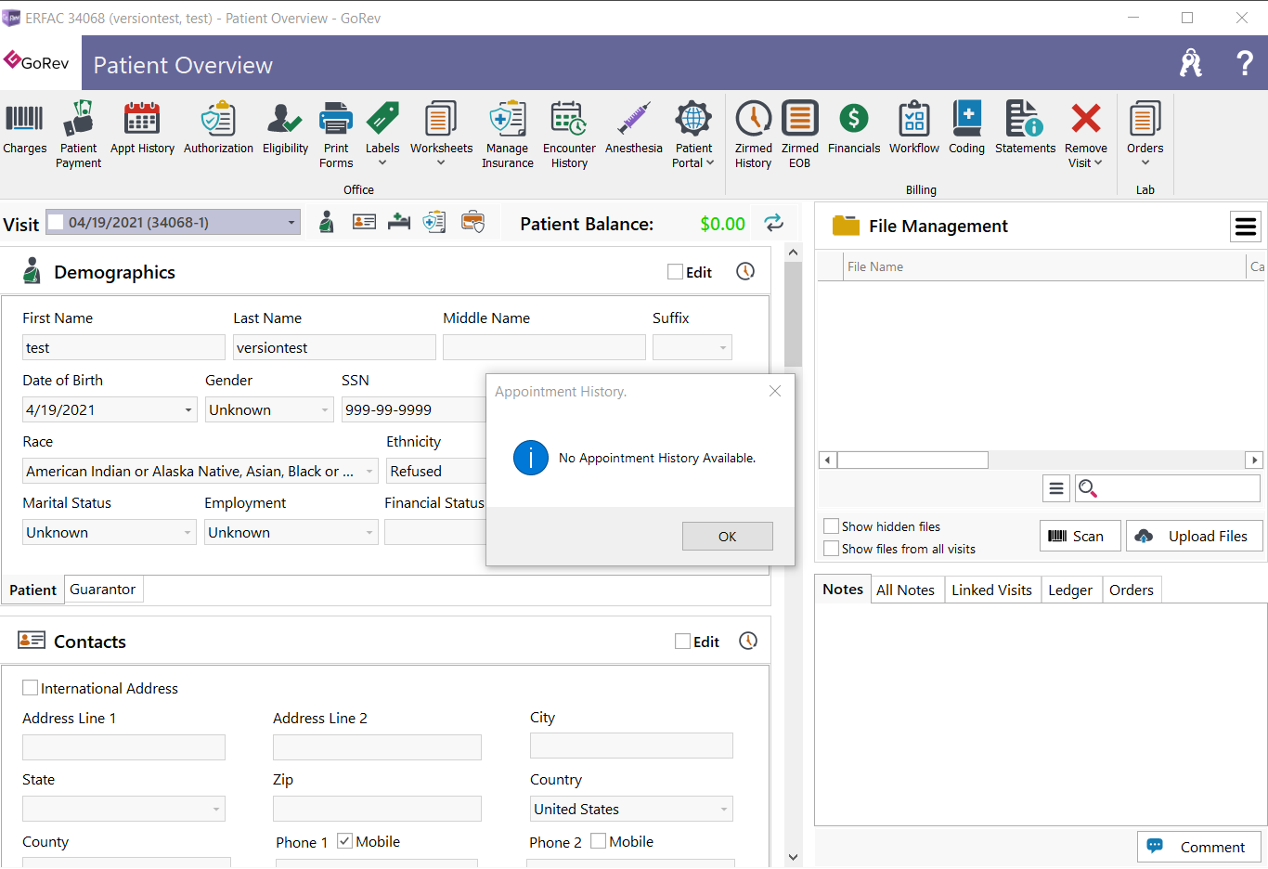
Task: Switch to All Notes tab
Action: point(905,590)
